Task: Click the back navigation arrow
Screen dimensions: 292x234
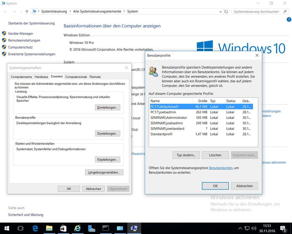Action: (5, 12)
